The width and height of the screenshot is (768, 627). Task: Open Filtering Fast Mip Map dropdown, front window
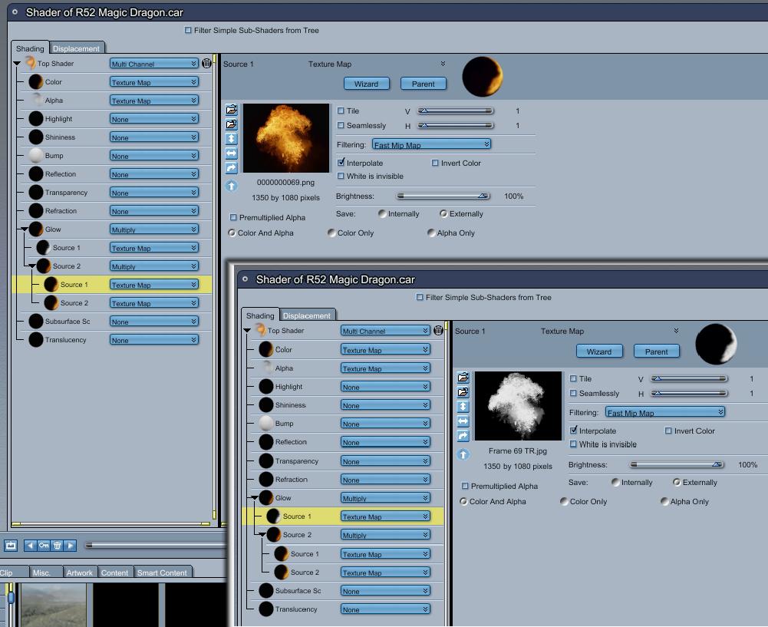point(665,412)
